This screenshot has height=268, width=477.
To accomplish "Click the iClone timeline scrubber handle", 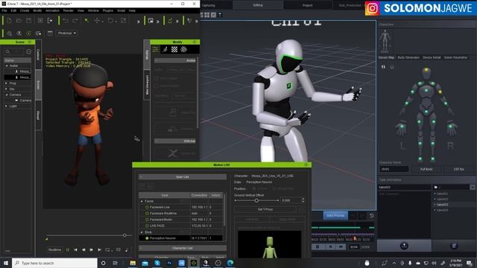I will tap(124, 235).
